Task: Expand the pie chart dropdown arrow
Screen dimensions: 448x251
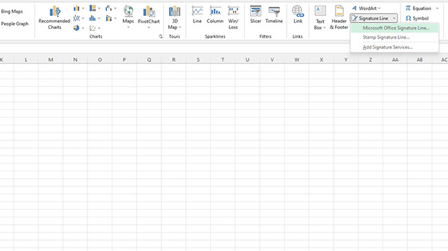Action: coord(83,28)
